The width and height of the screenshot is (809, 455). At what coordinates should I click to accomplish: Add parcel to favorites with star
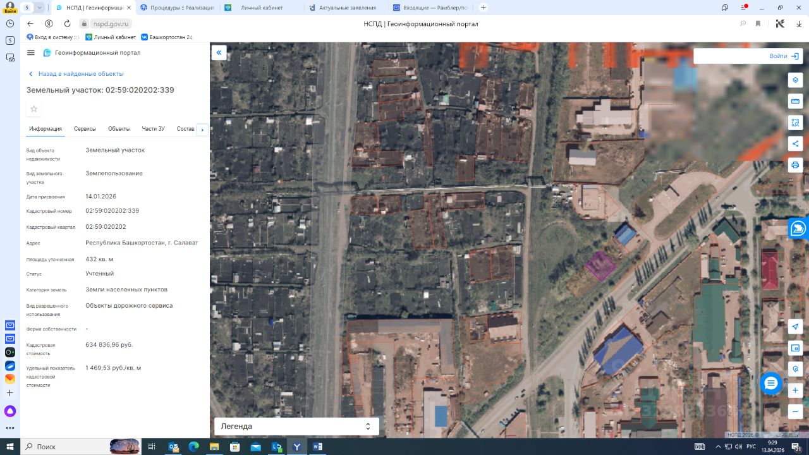34,109
